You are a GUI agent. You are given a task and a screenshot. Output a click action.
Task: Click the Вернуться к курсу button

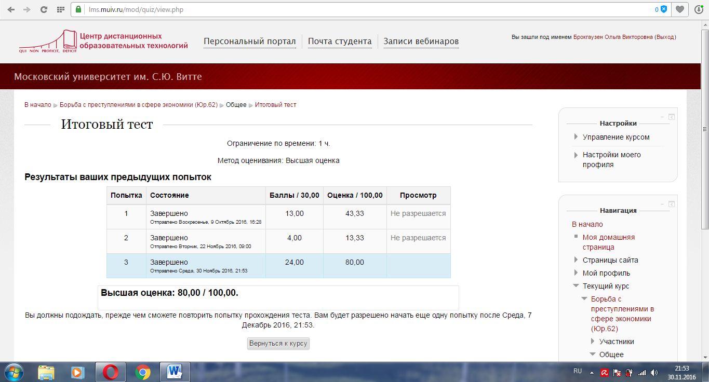point(278,343)
